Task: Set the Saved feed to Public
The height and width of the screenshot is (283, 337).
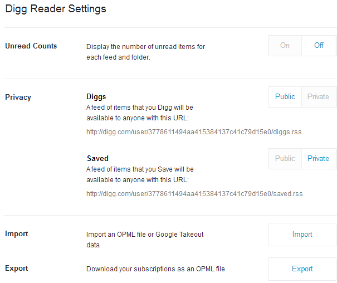Action: point(285,158)
